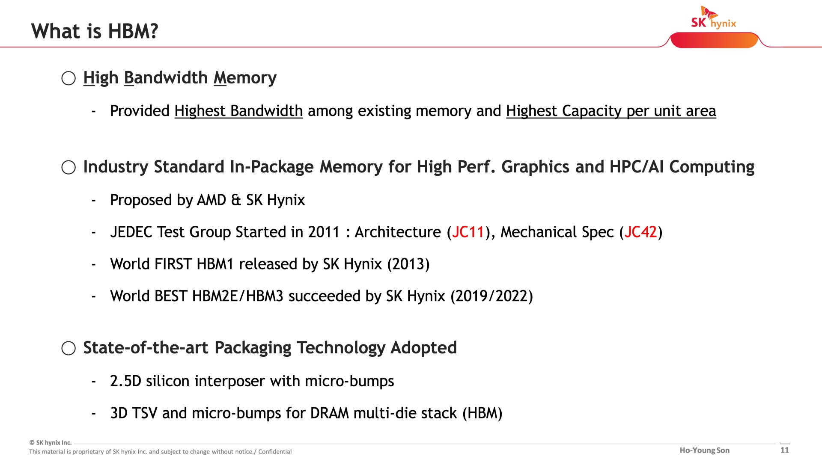Click the orange gradient tab shape

[714, 40]
